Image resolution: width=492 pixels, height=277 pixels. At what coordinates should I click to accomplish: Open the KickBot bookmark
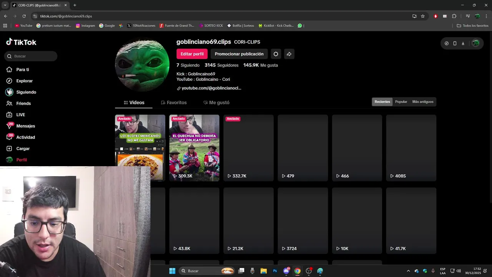click(x=276, y=26)
